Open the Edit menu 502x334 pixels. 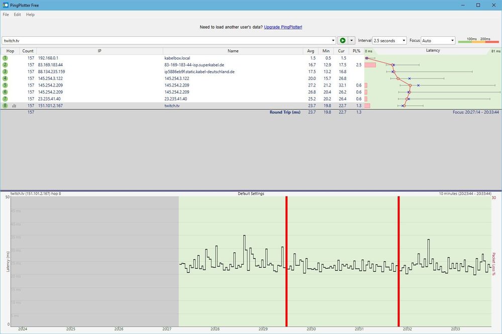pos(17,15)
